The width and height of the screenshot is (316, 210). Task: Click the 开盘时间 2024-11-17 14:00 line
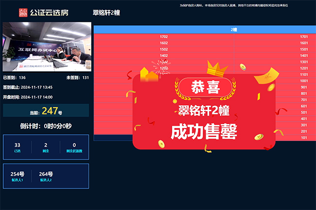[x=28, y=97]
